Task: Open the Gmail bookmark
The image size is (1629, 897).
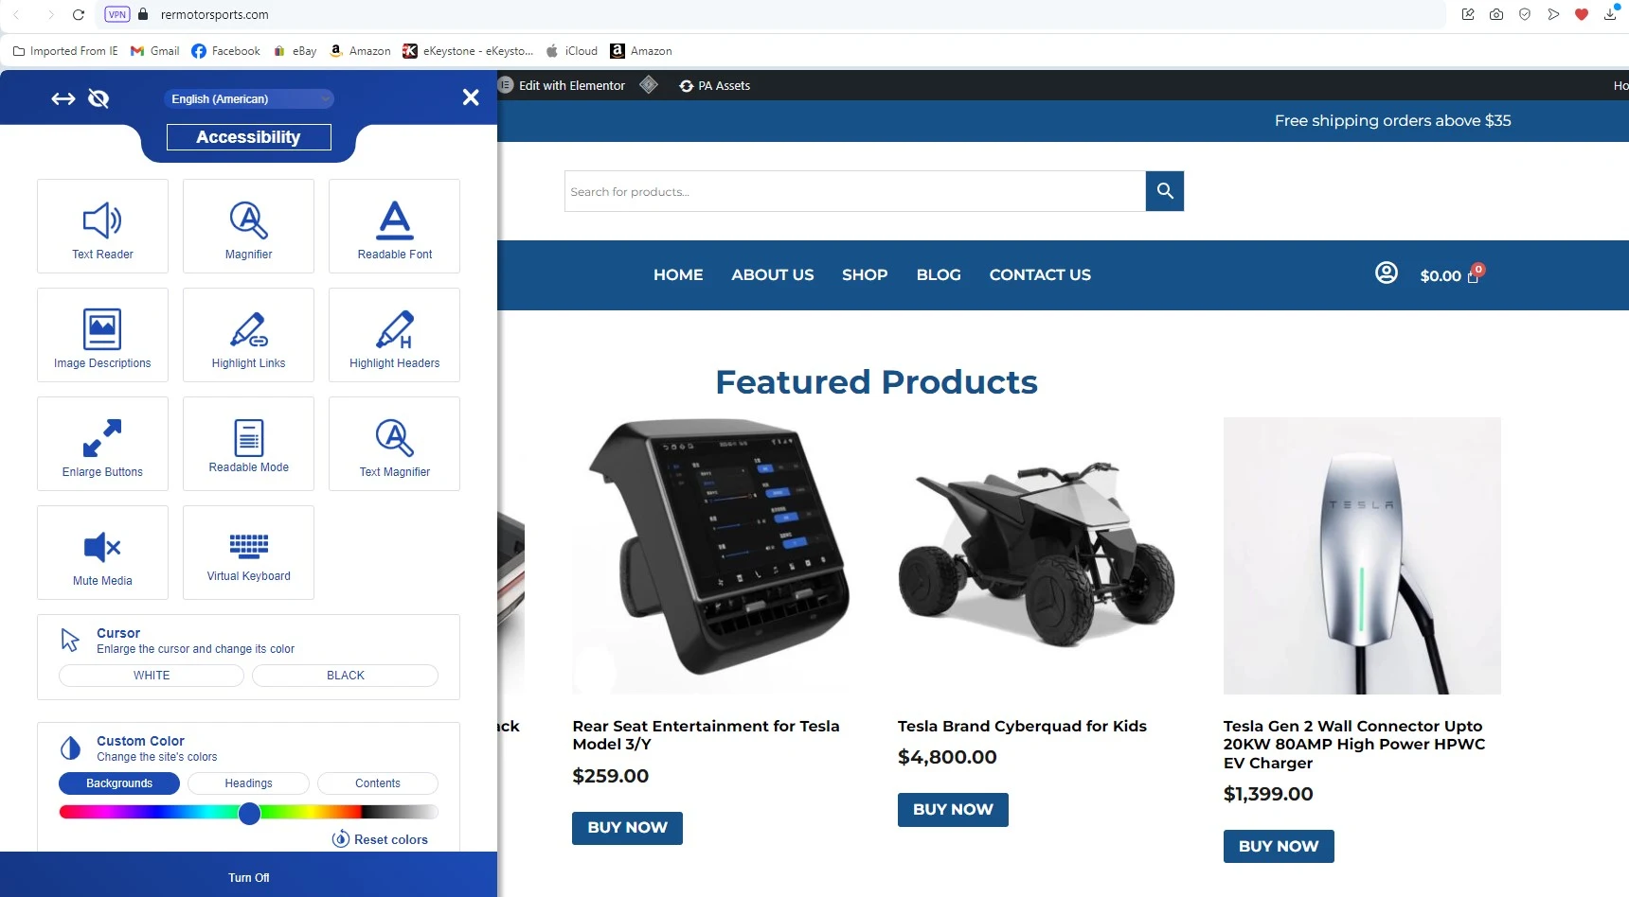Action: click(154, 51)
